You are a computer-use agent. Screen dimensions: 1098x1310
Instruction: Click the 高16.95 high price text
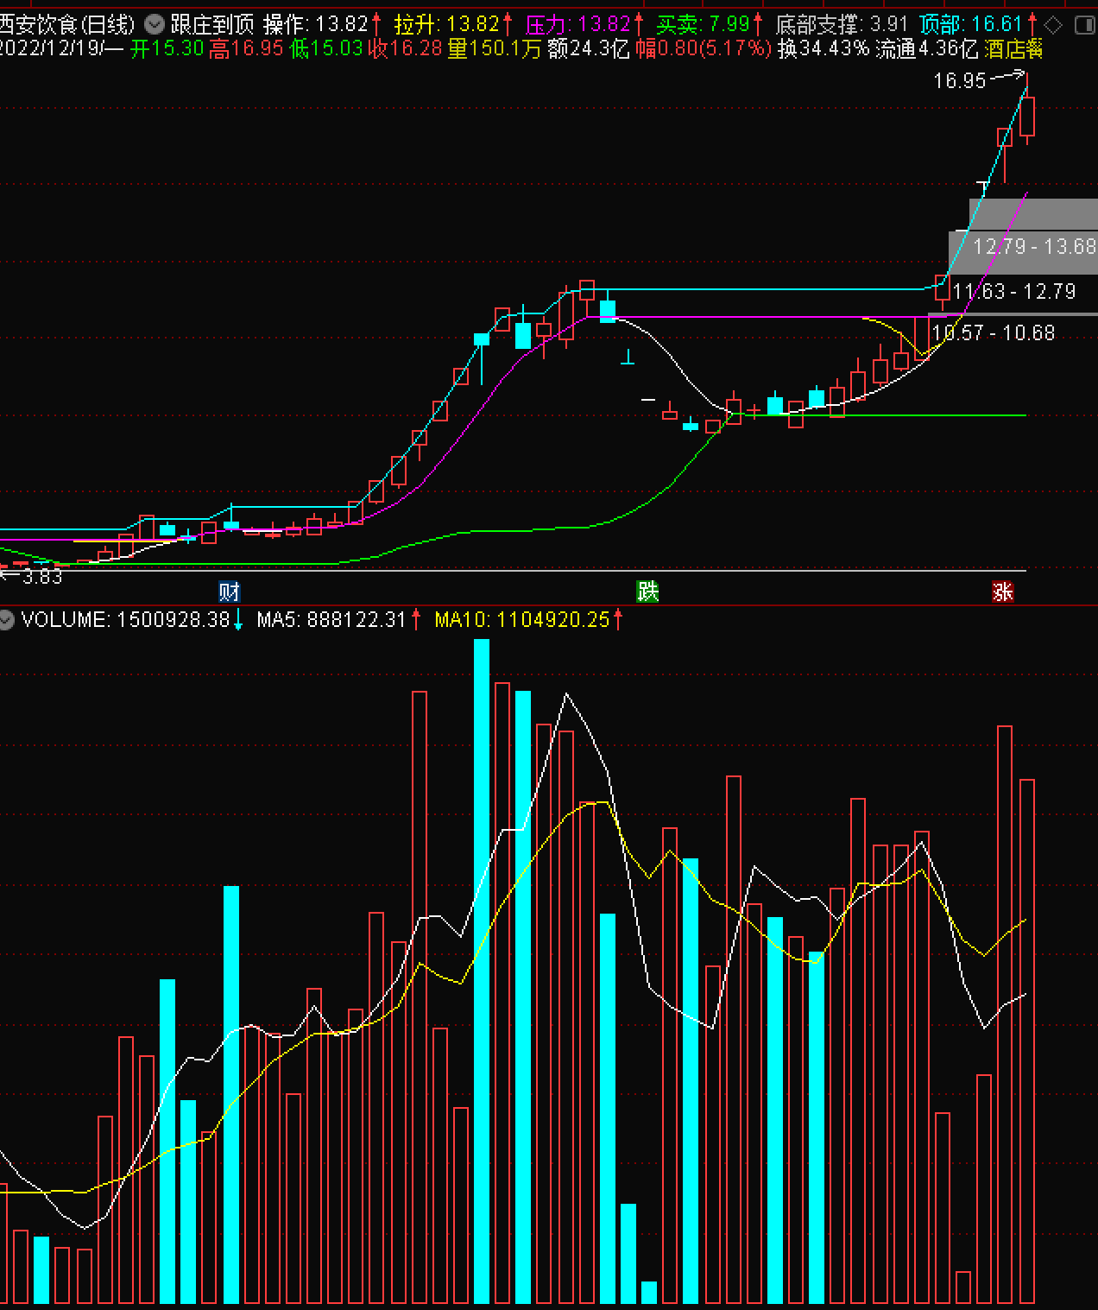246,48
